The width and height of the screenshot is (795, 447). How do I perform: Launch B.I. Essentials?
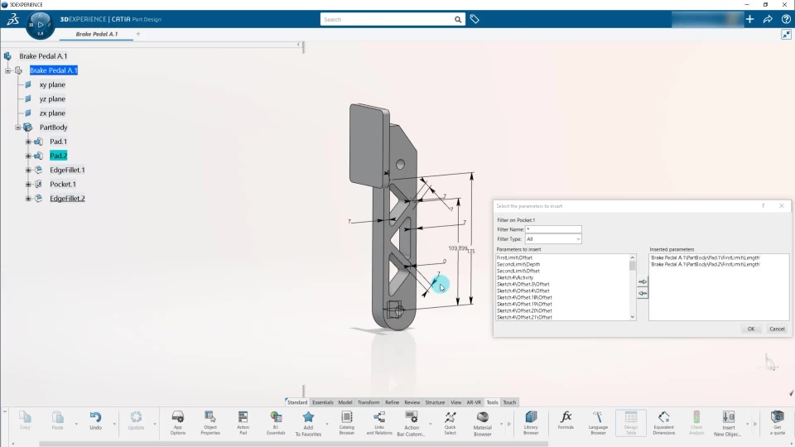pos(276,422)
